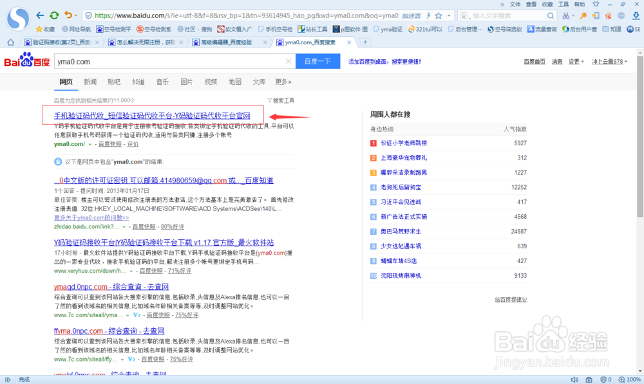Open the 查看 menu
Screen dimensions: 644x384
pyautogui.click(x=531, y=4)
